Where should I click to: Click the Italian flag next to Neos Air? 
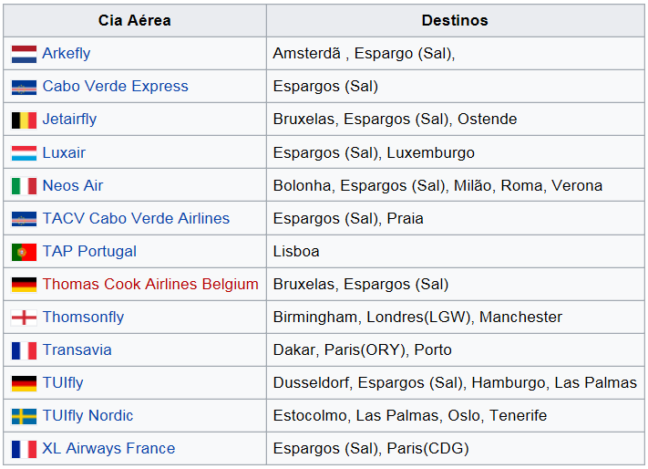(x=24, y=186)
